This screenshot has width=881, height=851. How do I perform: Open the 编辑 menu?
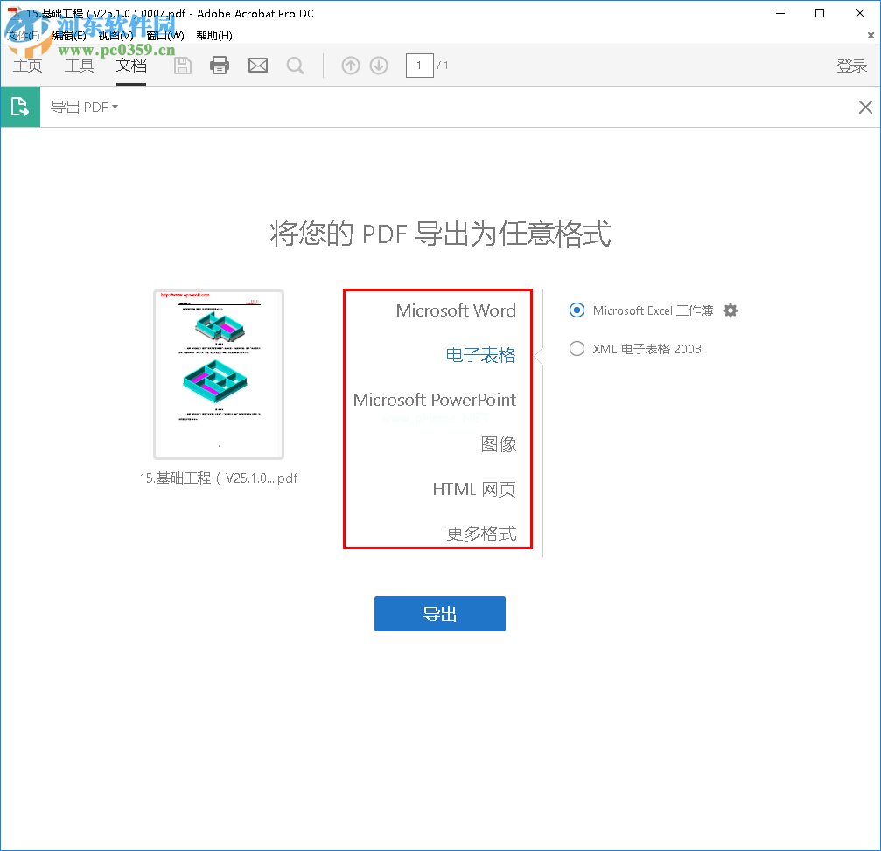66,37
